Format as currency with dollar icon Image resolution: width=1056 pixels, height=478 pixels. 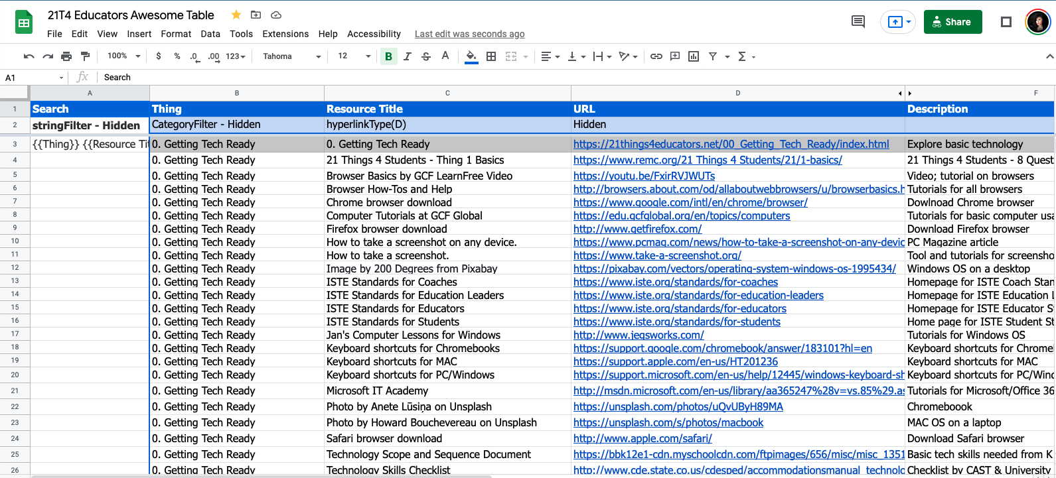click(158, 56)
